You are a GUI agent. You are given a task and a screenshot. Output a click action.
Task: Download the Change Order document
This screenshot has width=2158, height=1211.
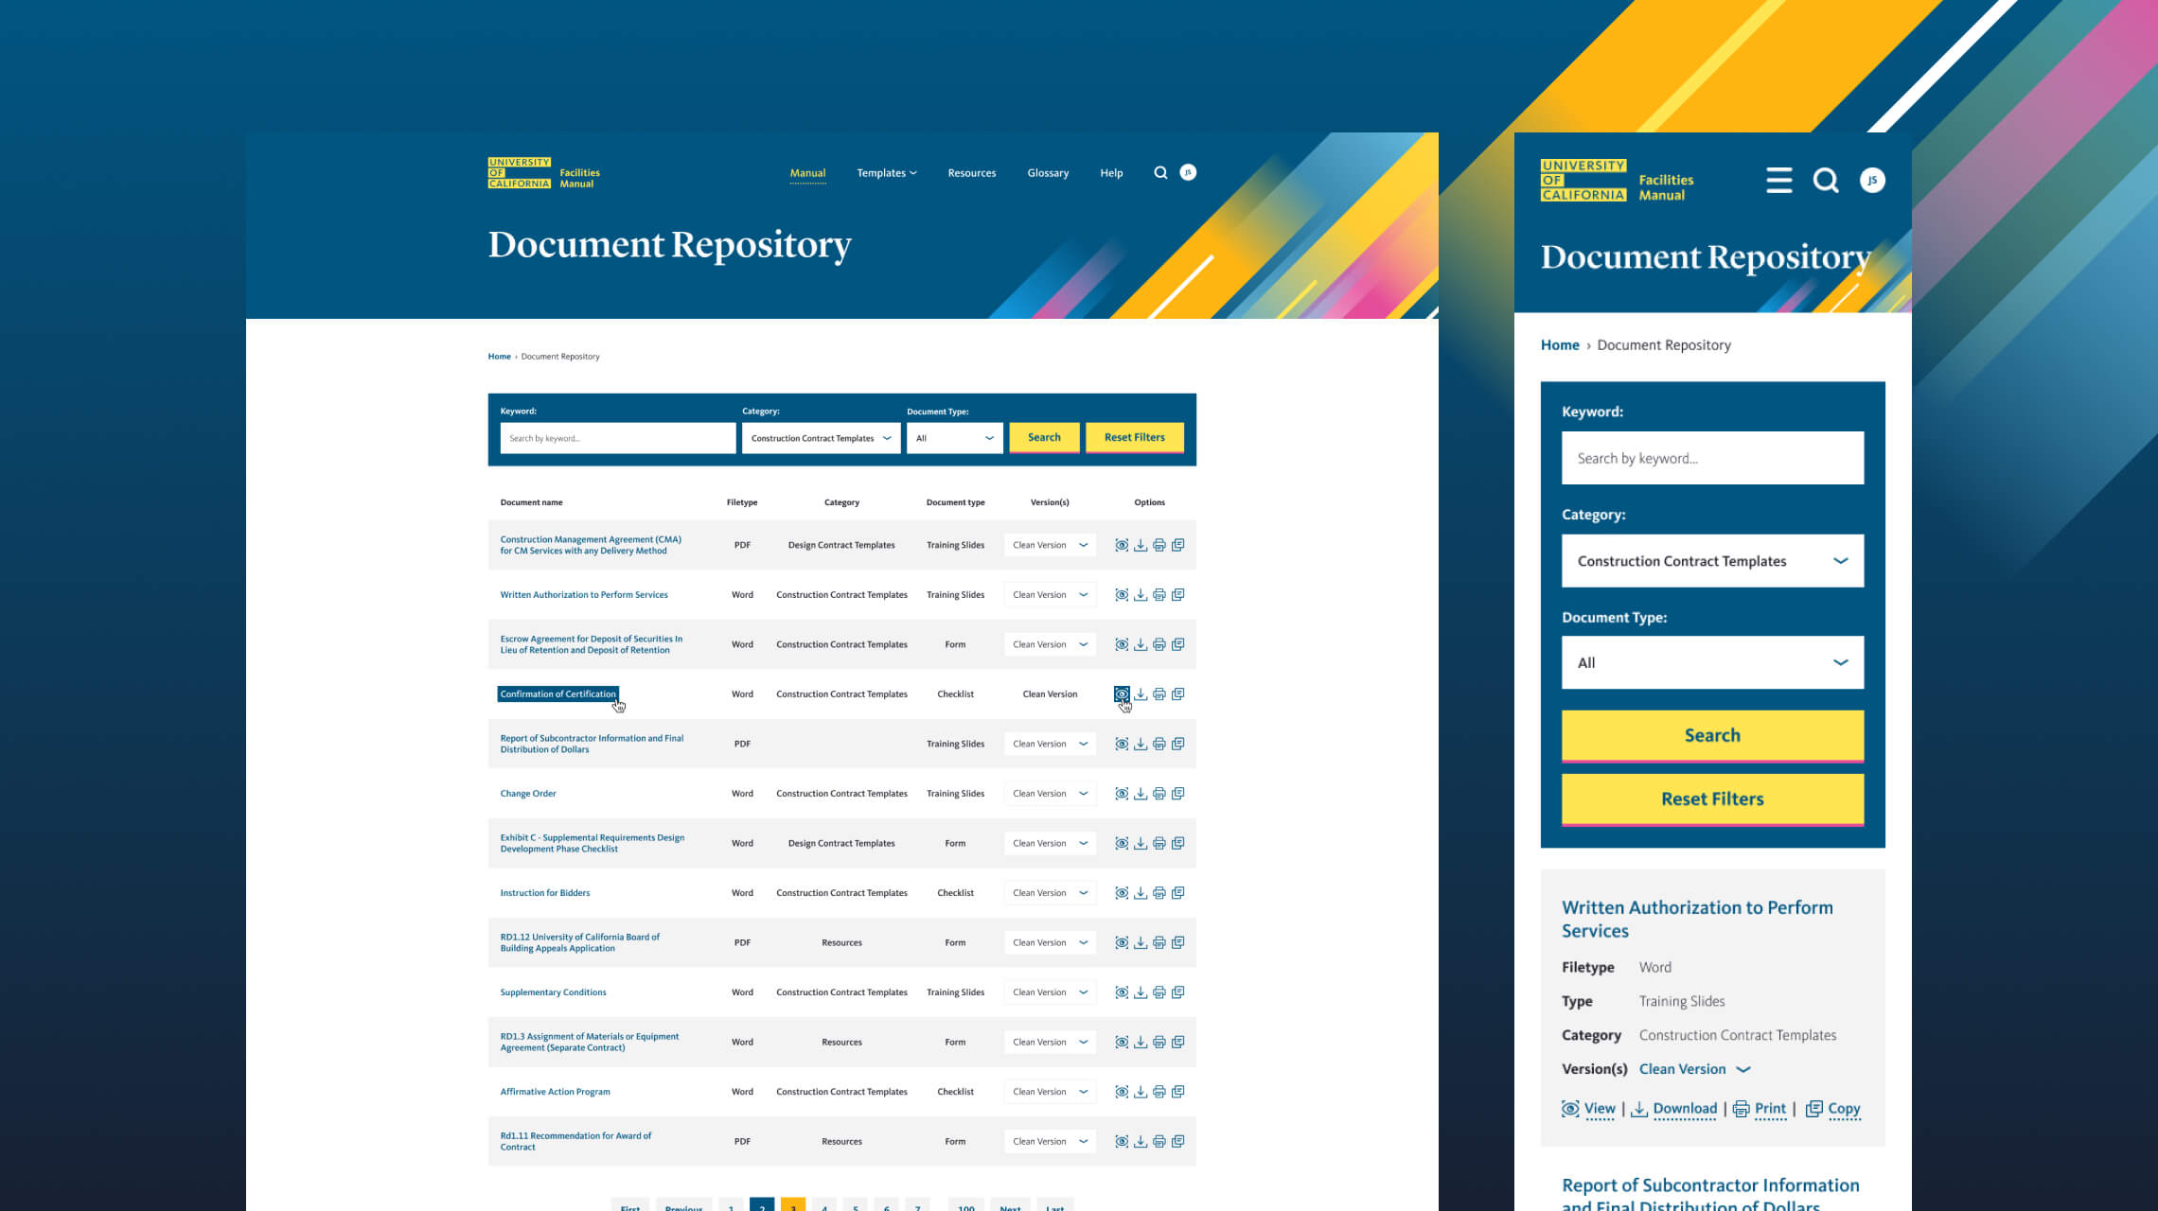tap(1141, 793)
